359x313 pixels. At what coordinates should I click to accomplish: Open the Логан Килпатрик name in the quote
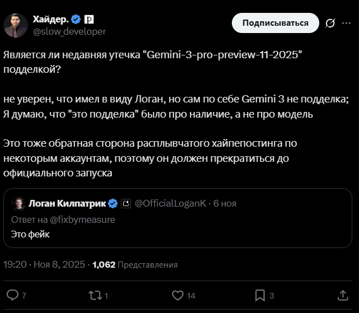tap(67, 203)
